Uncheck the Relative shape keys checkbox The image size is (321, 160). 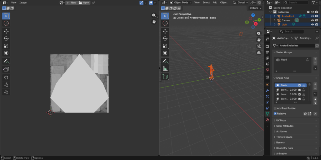[275, 114]
